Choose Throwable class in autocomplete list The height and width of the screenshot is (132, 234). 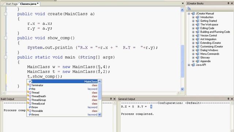pyautogui.click(x=63, y=111)
